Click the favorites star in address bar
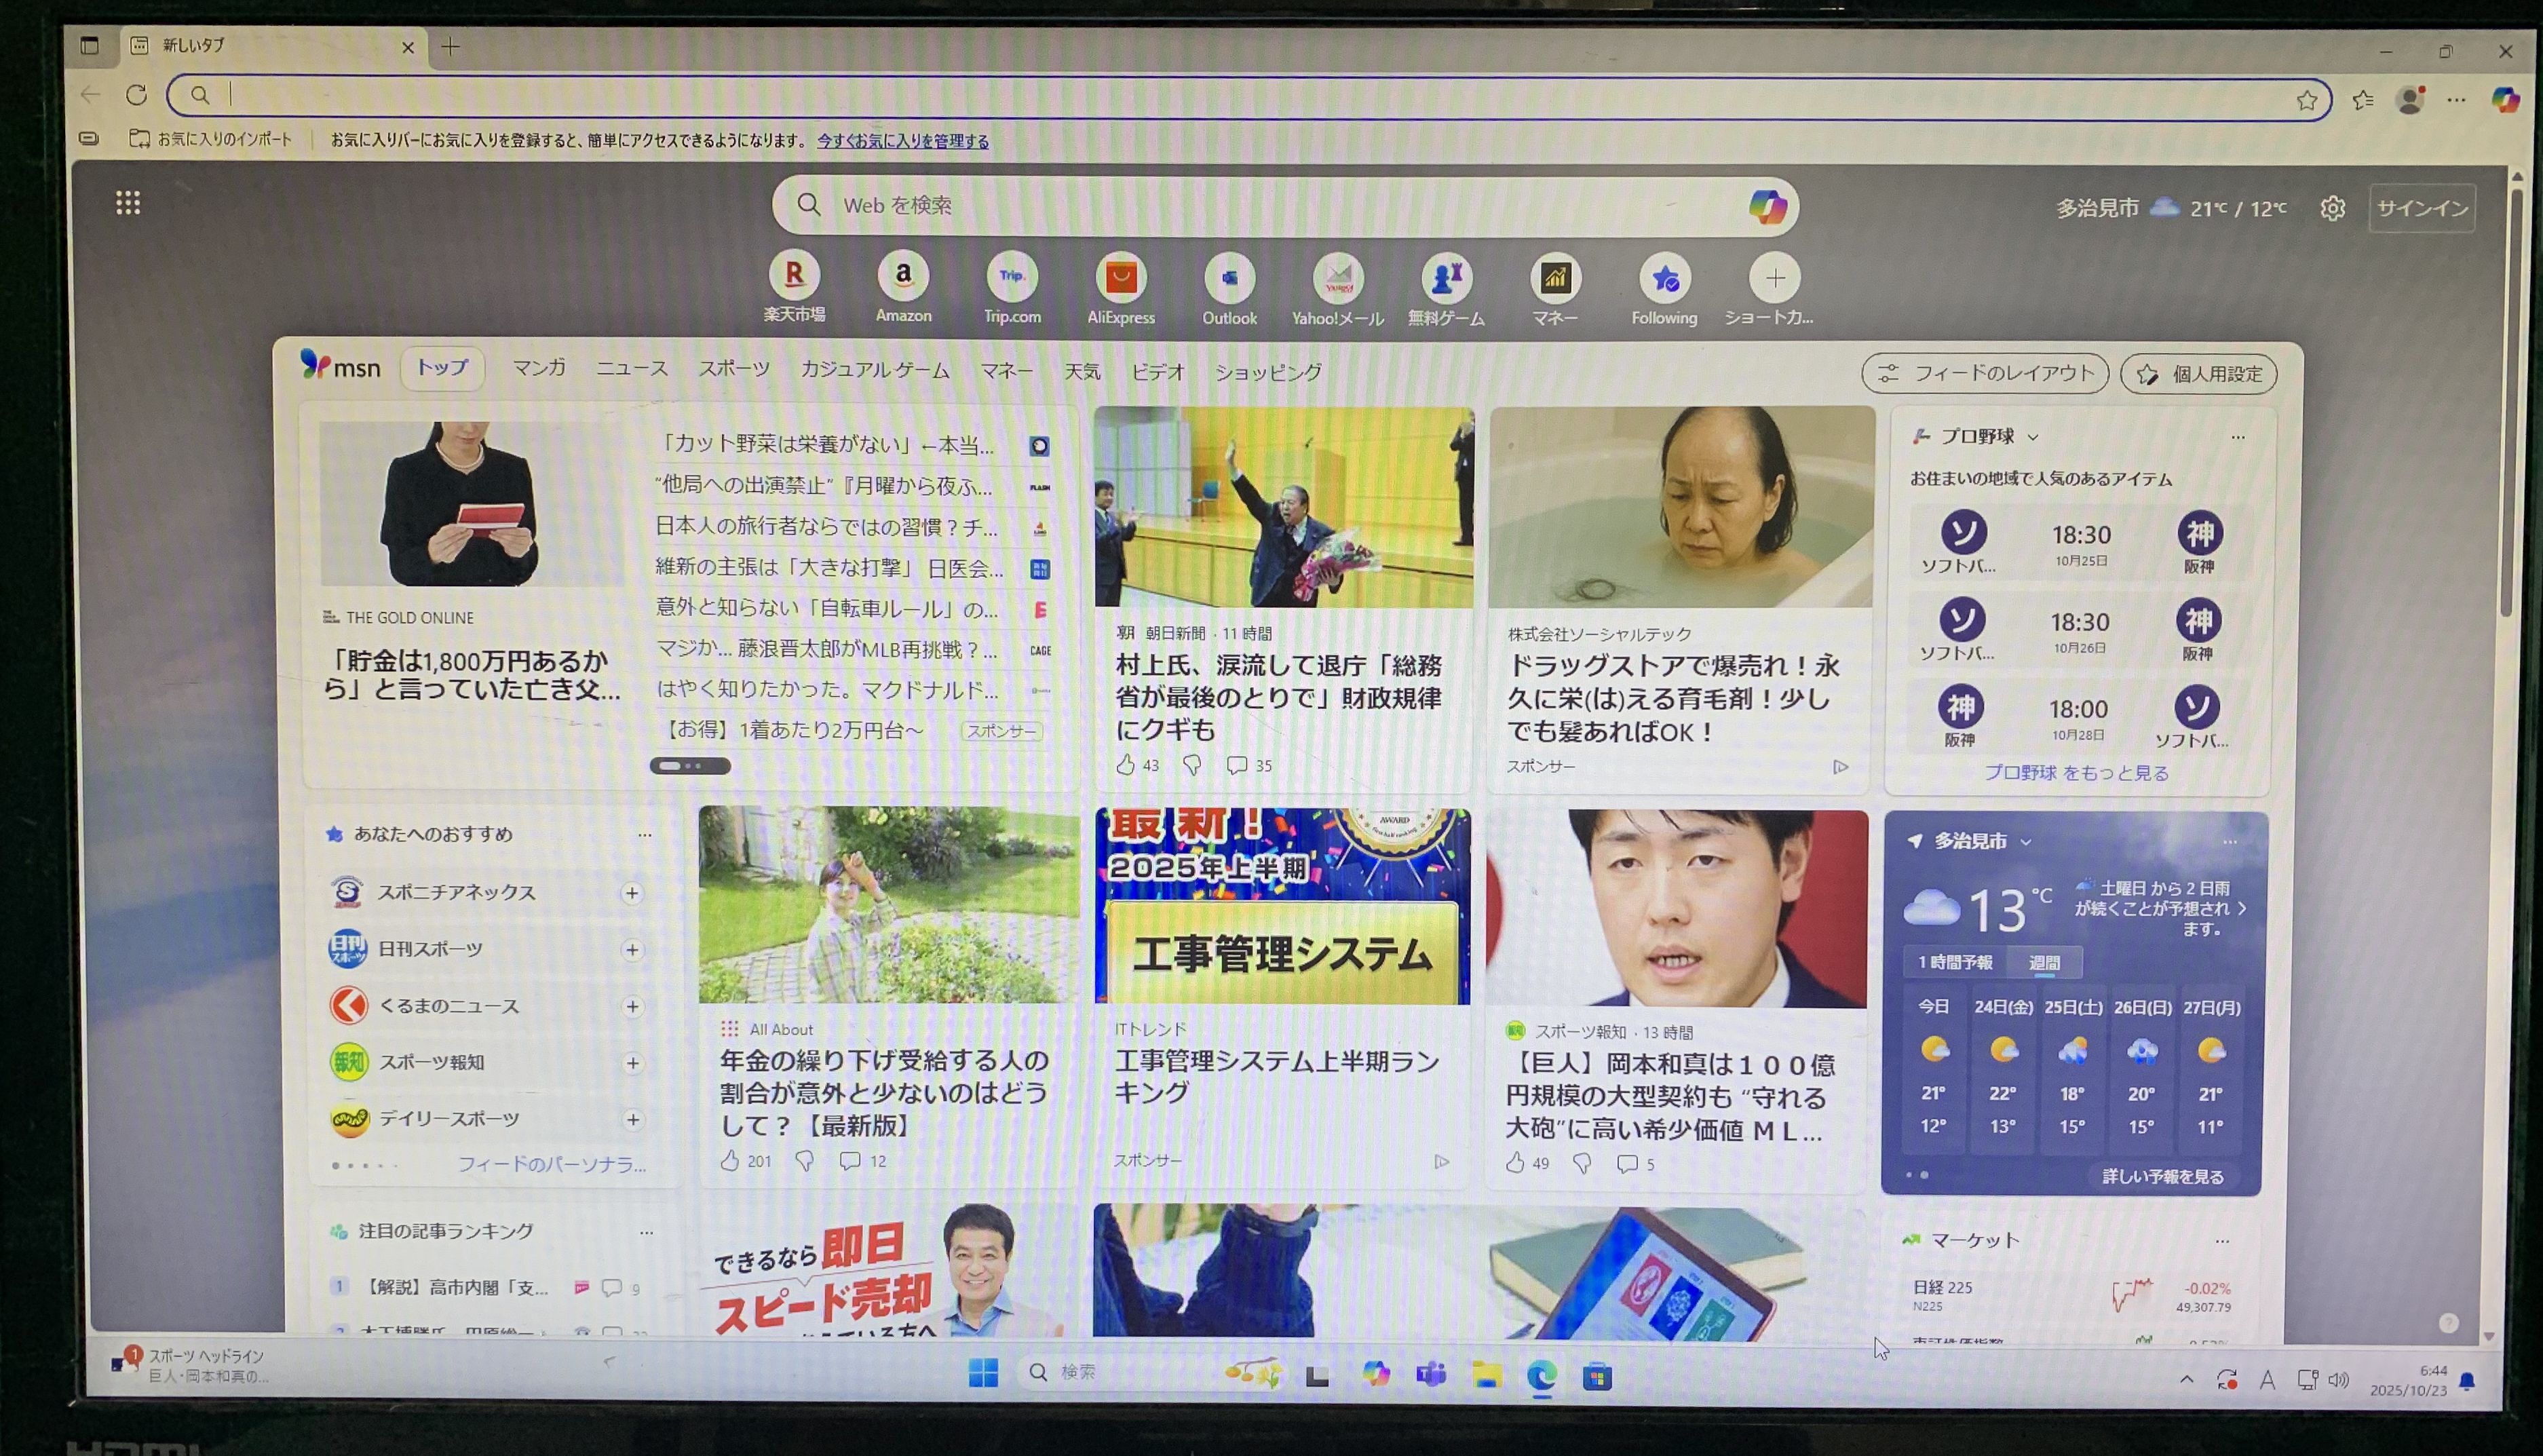The width and height of the screenshot is (2543, 1456). tap(2306, 99)
